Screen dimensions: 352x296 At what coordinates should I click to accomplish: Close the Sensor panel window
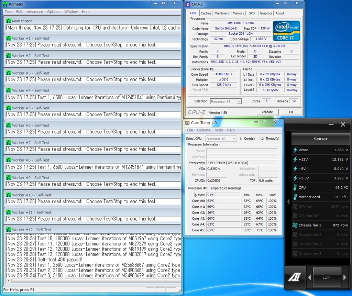point(343,124)
